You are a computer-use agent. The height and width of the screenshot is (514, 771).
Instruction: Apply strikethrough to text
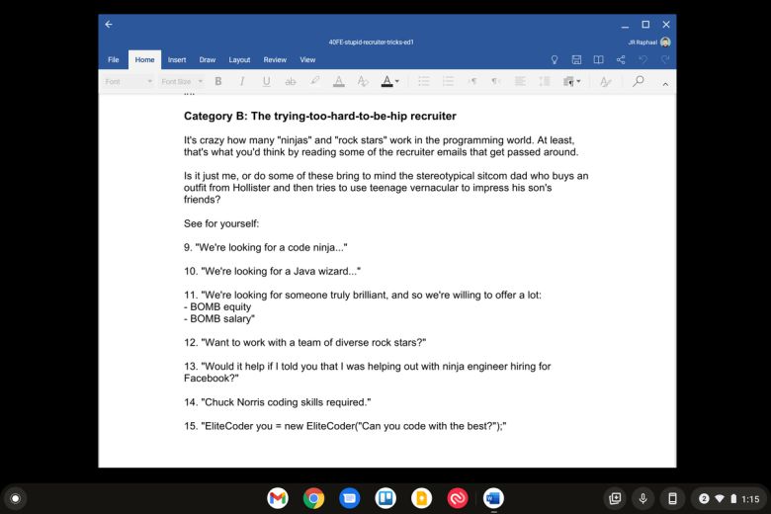pos(291,81)
